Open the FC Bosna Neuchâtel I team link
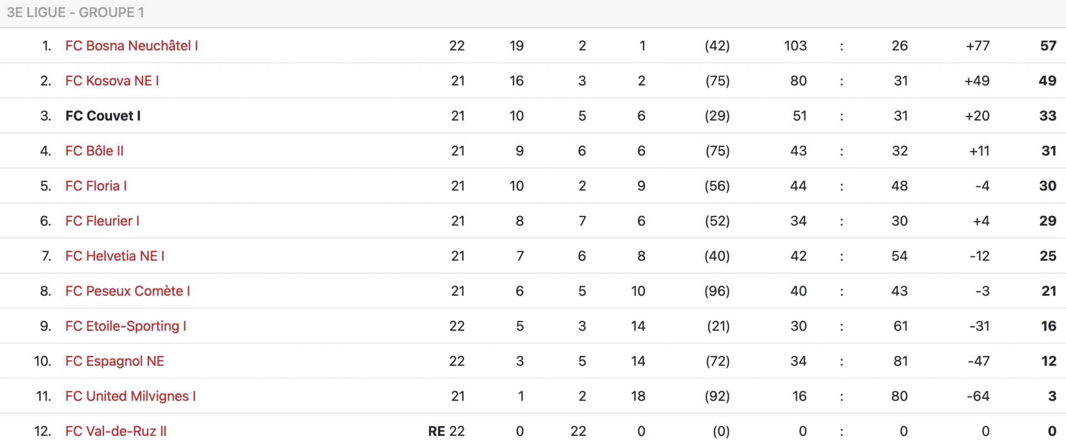The image size is (1066, 447). (132, 45)
